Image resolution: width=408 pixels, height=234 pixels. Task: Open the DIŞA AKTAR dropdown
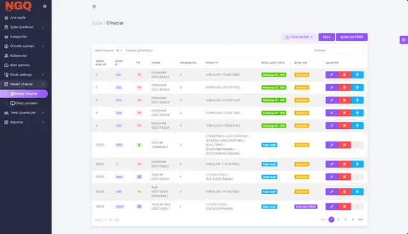point(299,37)
